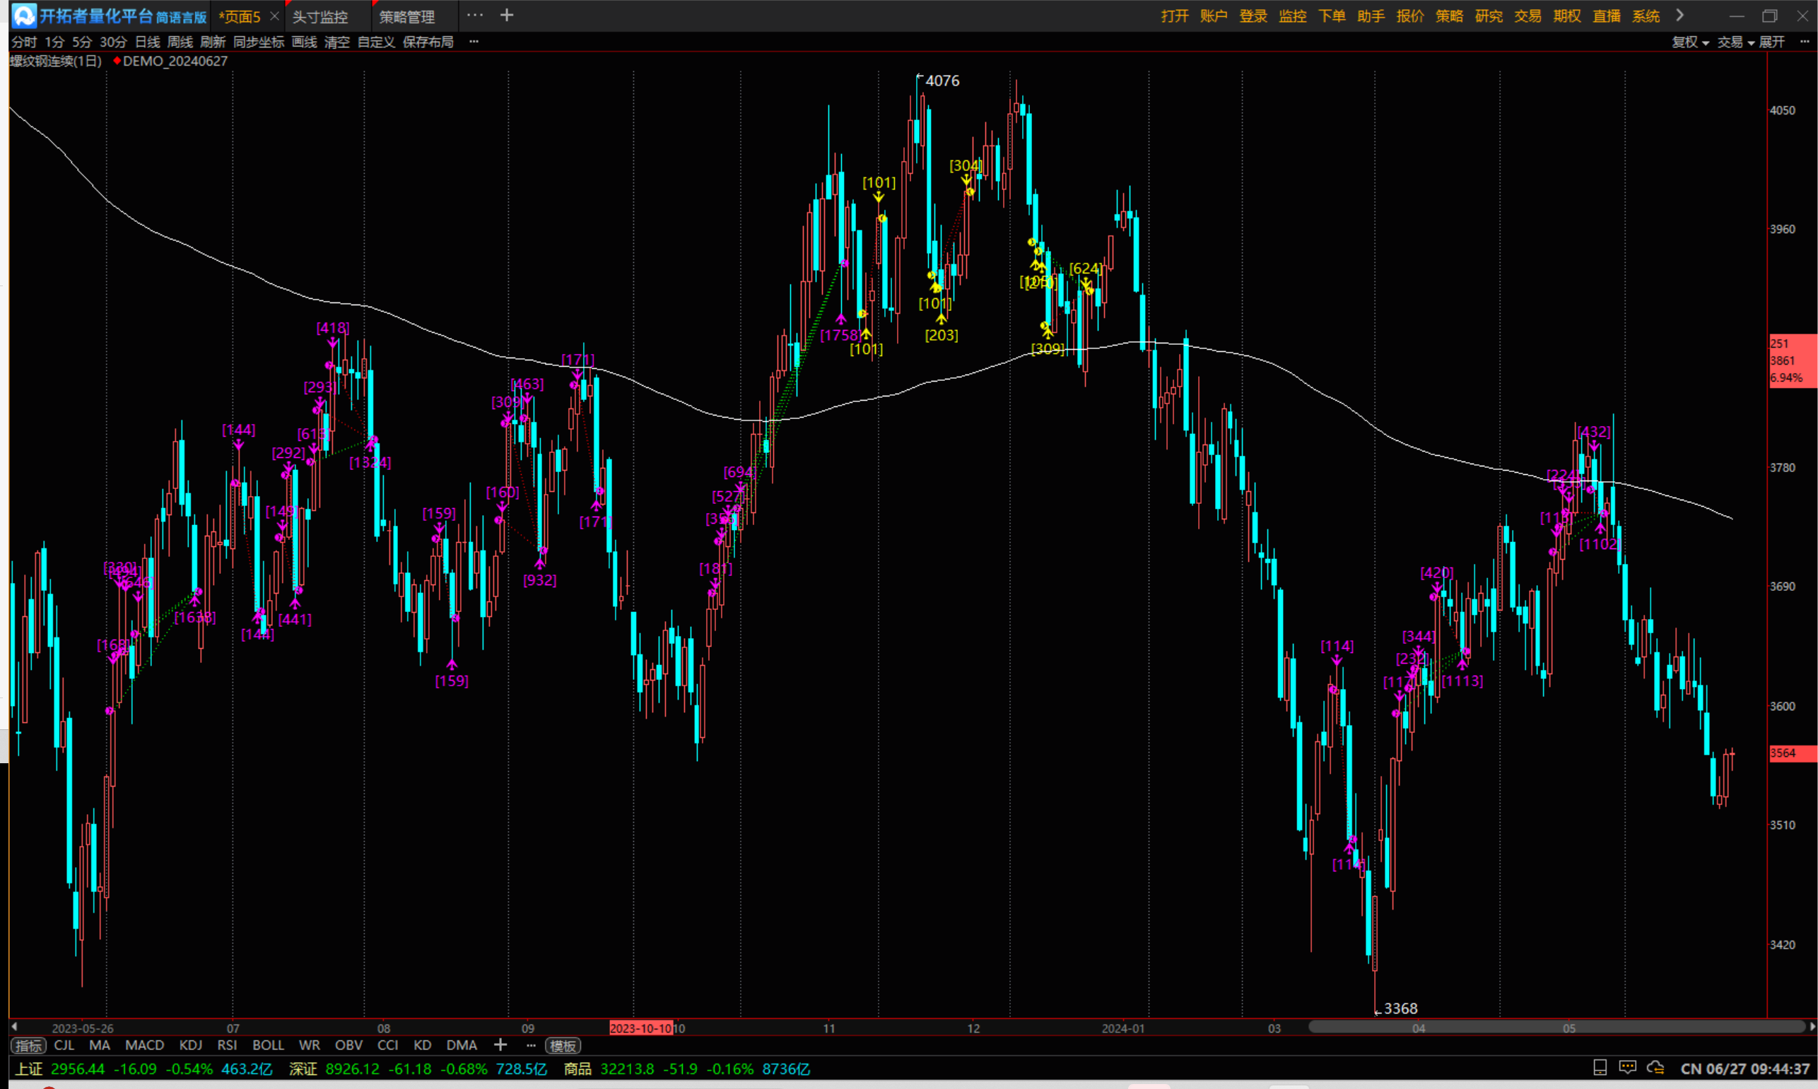Toggle 同步坐标

[259, 42]
